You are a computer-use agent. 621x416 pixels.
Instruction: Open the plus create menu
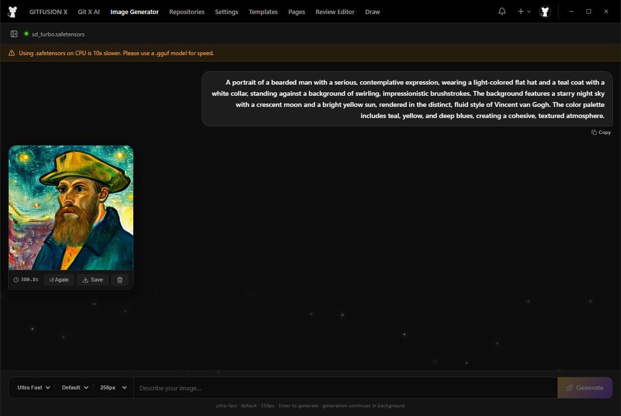524,12
